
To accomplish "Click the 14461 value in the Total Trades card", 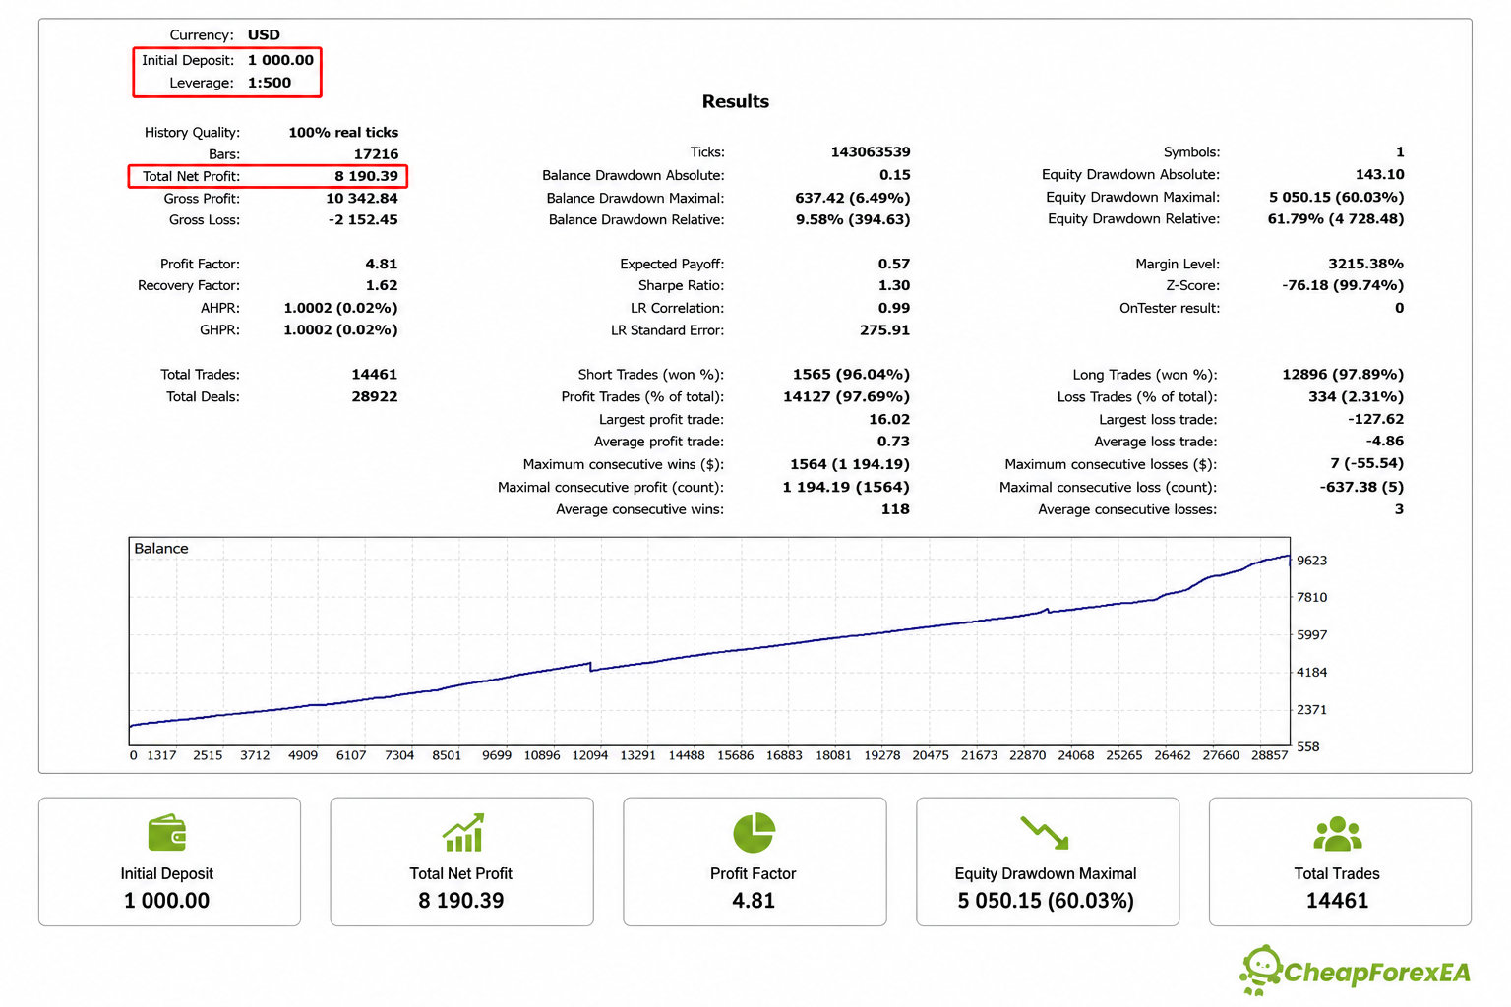I will coord(1337,901).
